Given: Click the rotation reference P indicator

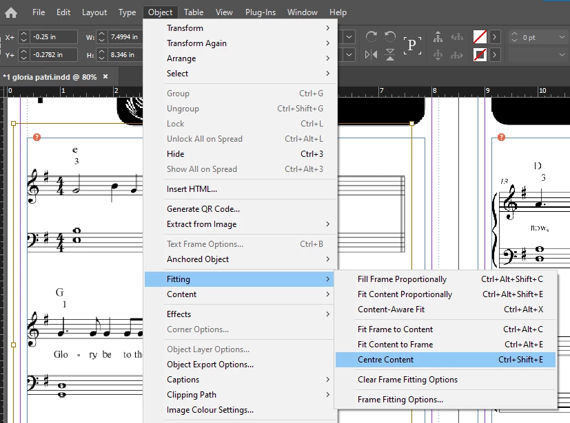Looking at the screenshot, I should tap(412, 45).
